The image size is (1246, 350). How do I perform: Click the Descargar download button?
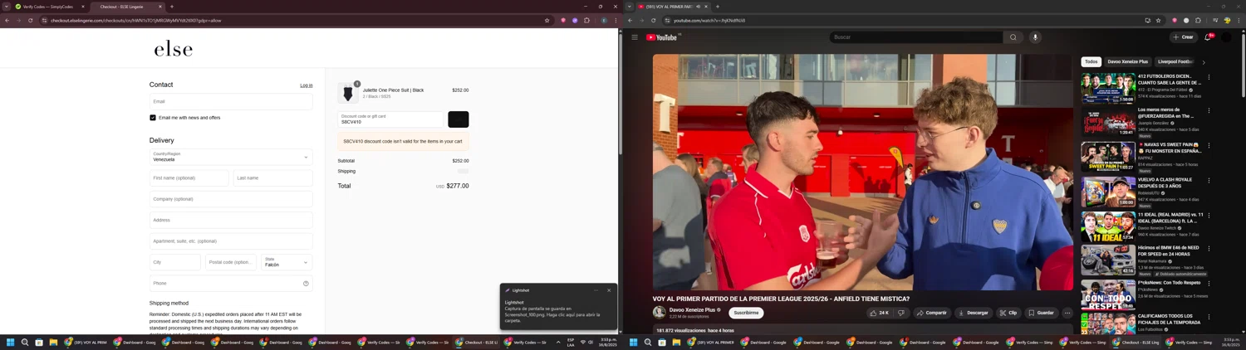coord(973,313)
